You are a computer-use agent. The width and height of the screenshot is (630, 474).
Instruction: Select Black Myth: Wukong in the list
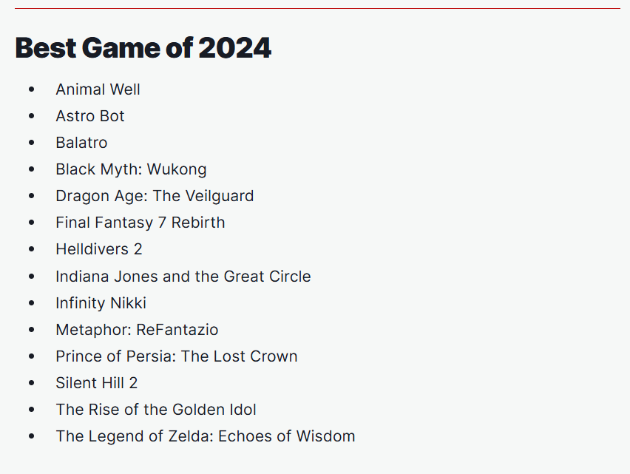(x=131, y=169)
